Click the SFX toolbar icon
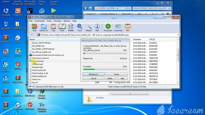The height and width of the screenshot is (115, 205). pyautogui.click(x=128, y=27)
